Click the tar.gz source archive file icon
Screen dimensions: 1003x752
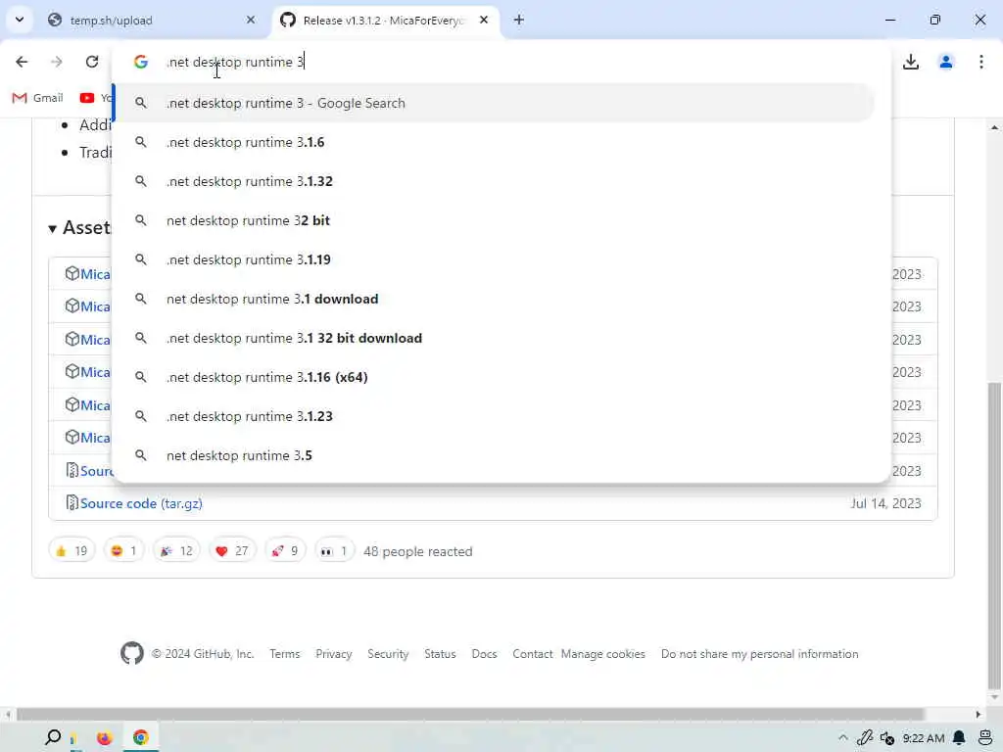[72, 503]
